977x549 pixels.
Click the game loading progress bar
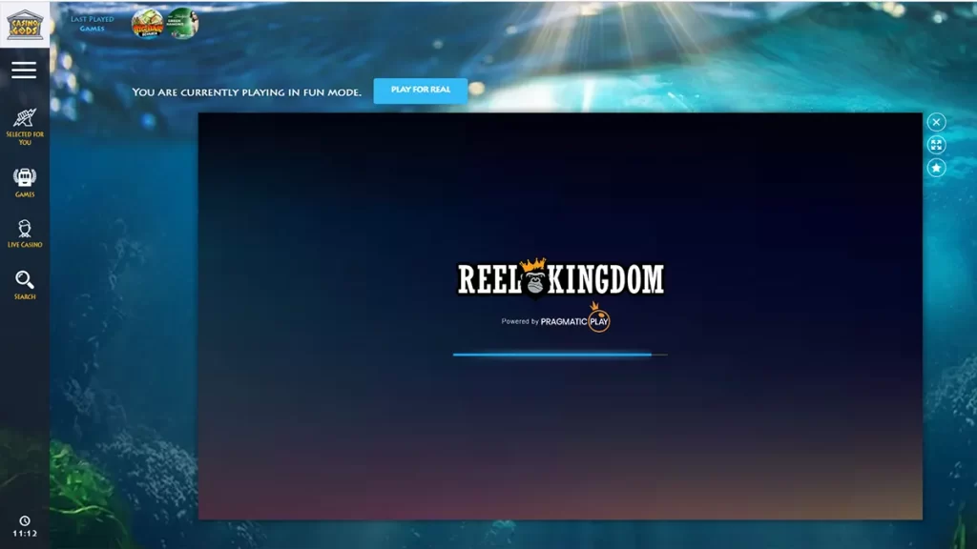pos(559,355)
